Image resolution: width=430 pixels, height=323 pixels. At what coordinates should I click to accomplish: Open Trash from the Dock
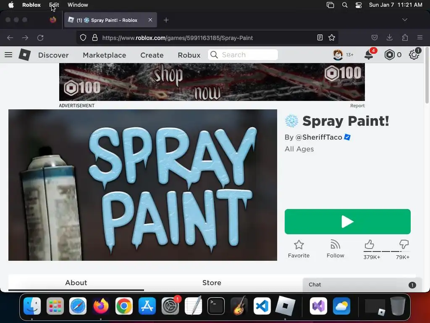tap(398, 306)
